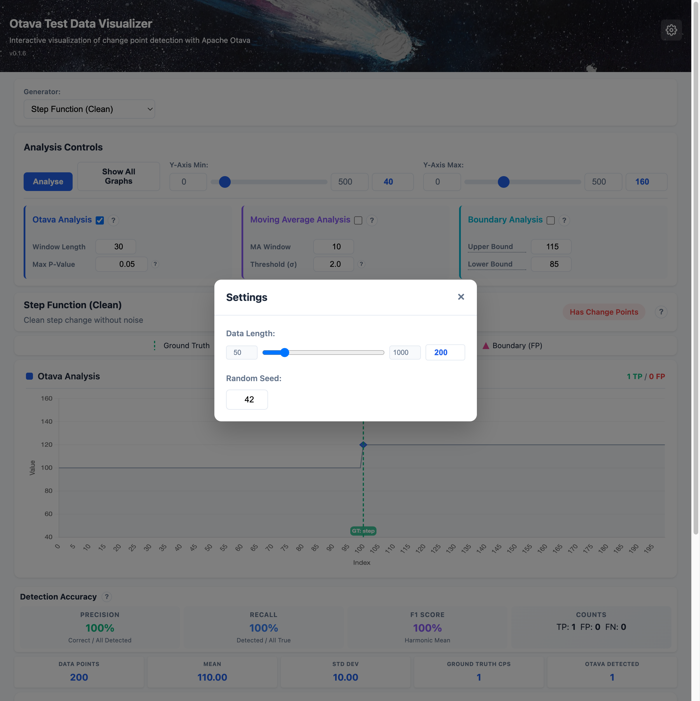Click the Precision 100% value

[100, 628]
